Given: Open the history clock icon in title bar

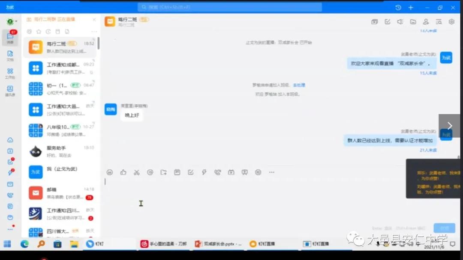Looking at the screenshot, I should click(398, 8).
